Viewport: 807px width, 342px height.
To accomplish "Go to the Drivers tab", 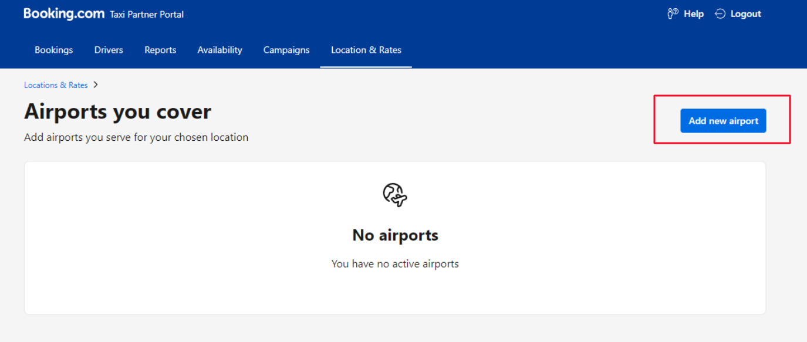I will coord(109,50).
